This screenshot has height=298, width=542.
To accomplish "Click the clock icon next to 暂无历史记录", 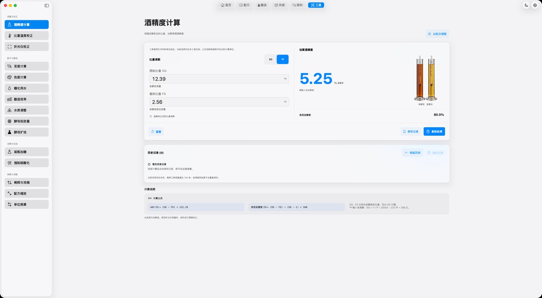I will (149, 164).
